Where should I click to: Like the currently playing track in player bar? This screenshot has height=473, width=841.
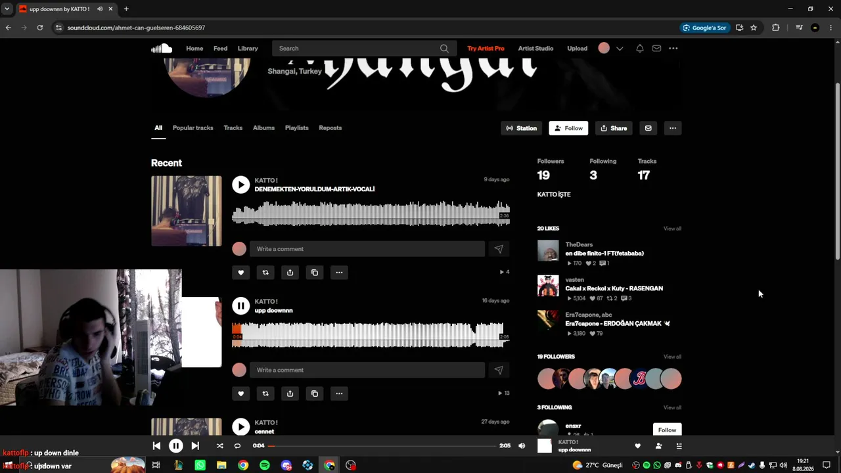[637, 446]
